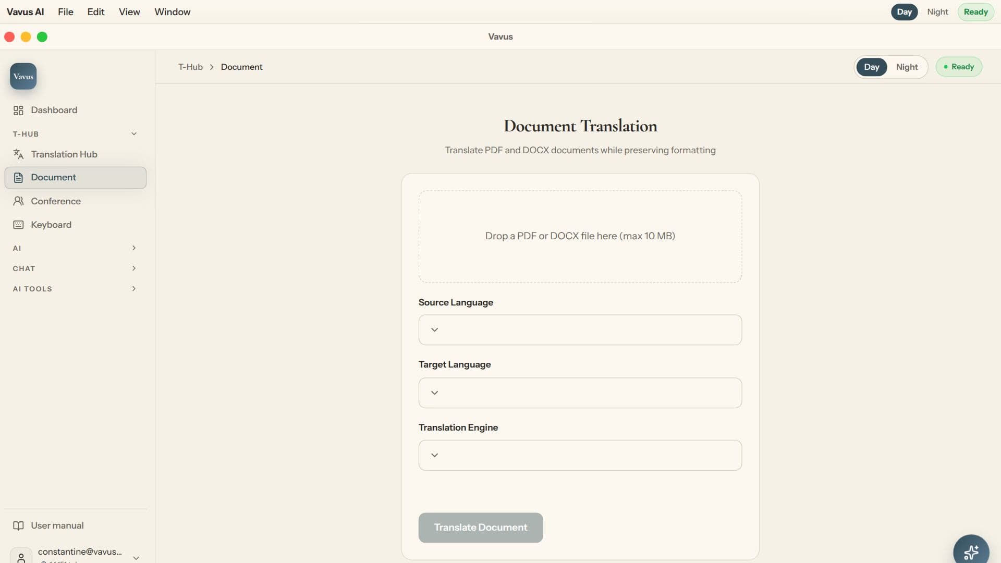Click the constantine@vavus account entry
The image size is (1001, 563).
tap(75, 555)
